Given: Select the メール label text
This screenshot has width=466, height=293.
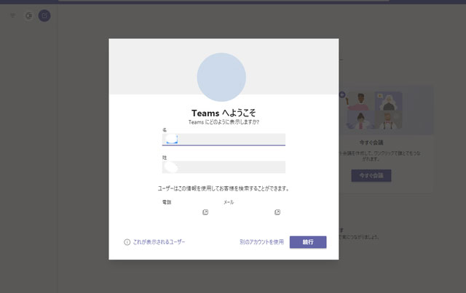Looking at the screenshot, I should 229,202.
